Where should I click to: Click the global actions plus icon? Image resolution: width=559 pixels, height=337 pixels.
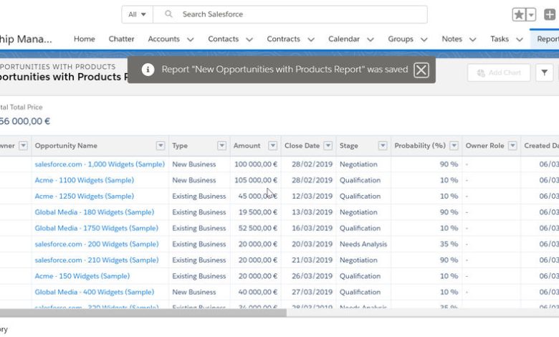550,14
